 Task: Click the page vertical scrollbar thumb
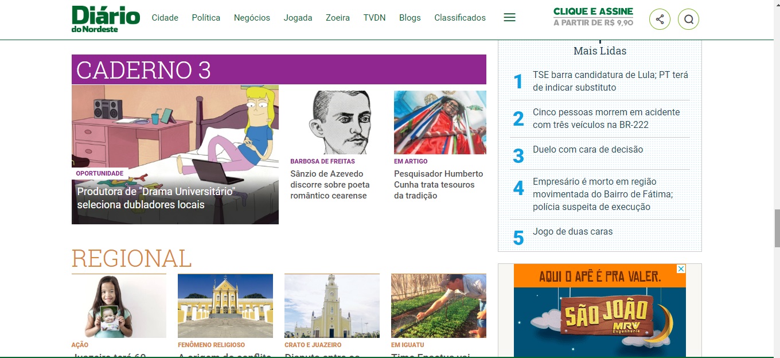coord(777,228)
